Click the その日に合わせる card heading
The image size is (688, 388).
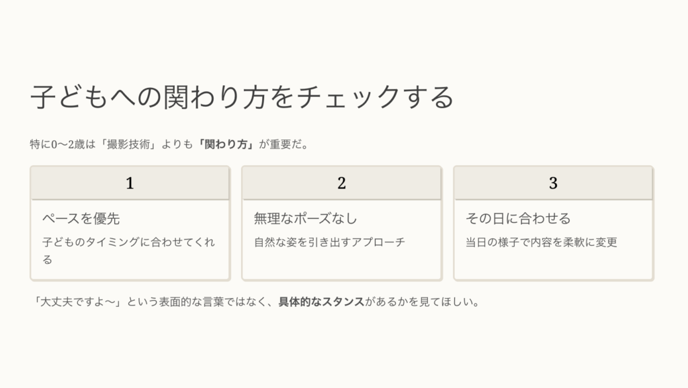[x=518, y=218]
